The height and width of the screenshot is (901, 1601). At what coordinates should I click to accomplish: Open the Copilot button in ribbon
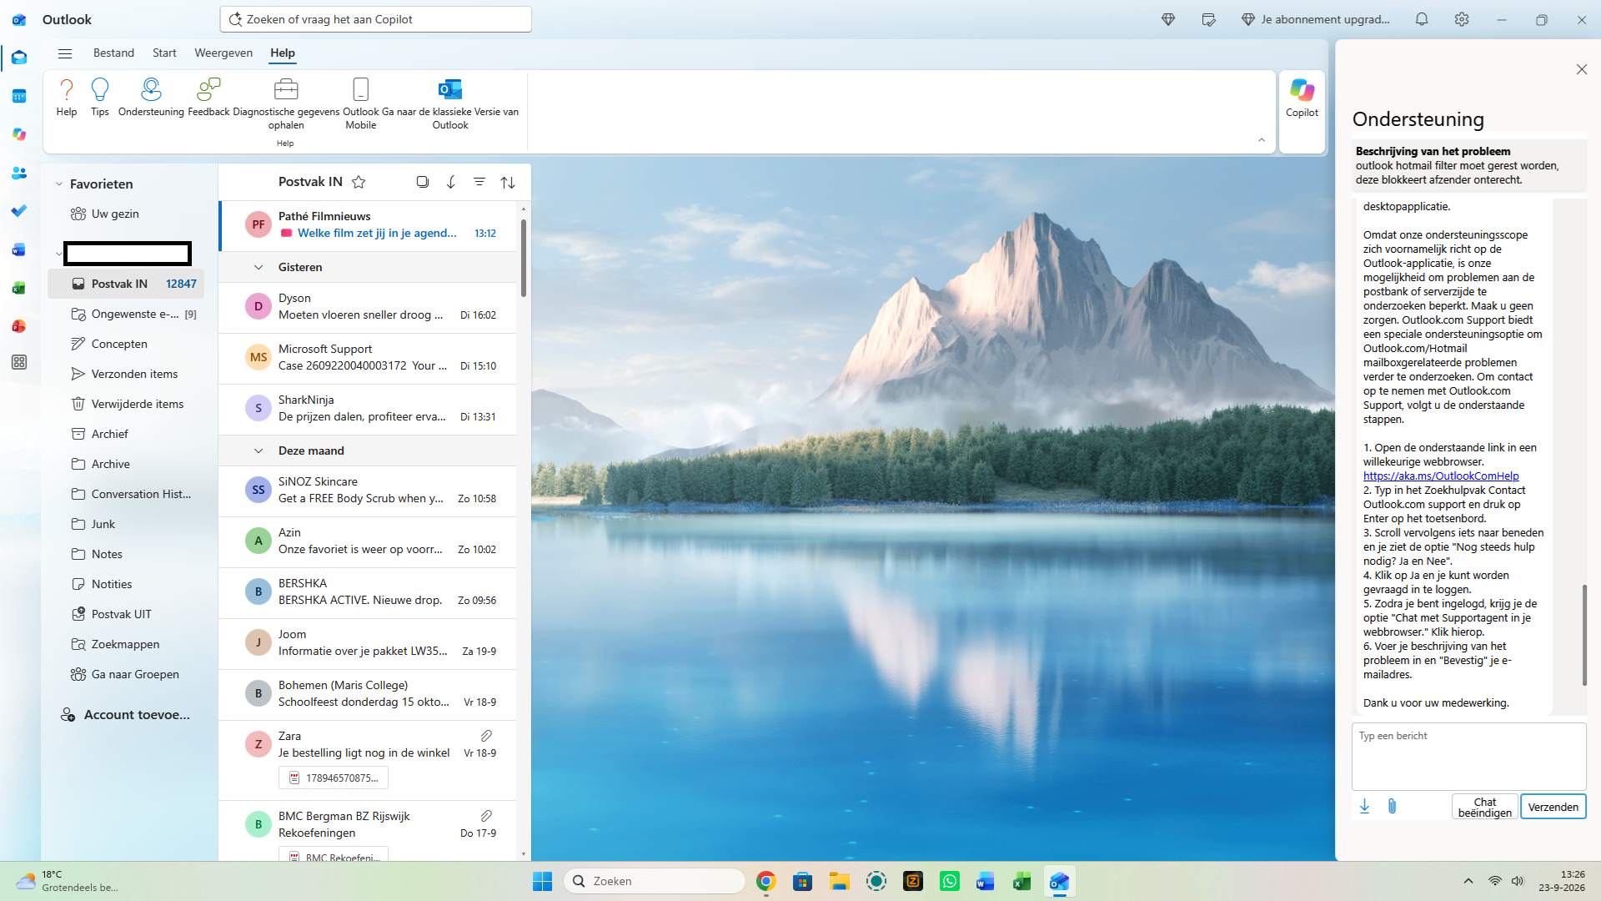(x=1302, y=98)
